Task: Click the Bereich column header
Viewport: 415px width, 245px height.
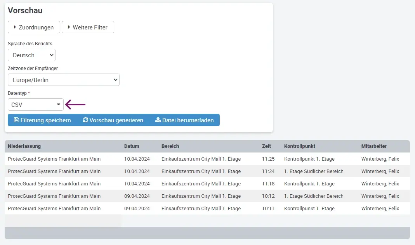Action: (x=170, y=146)
